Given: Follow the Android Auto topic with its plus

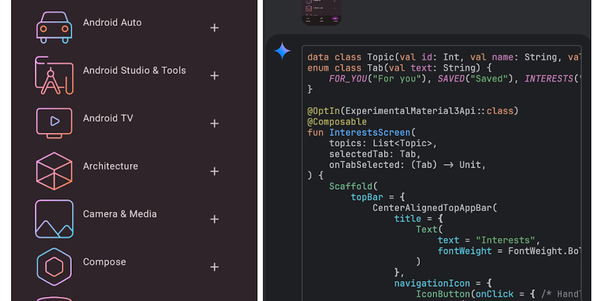Looking at the screenshot, I should [214, 28].
